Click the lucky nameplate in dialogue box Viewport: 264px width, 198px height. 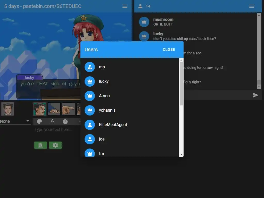pos(29,77)
